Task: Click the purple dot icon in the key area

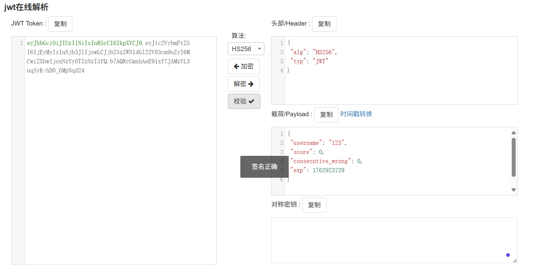Action: click(508, 255)
